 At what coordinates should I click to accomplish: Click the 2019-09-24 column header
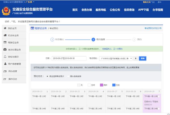(x=59, y=92)
